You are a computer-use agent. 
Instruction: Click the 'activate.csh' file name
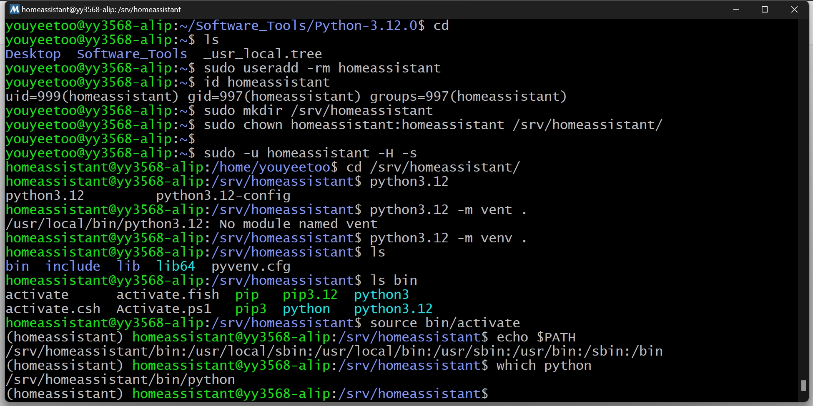[x=53, y=309]
